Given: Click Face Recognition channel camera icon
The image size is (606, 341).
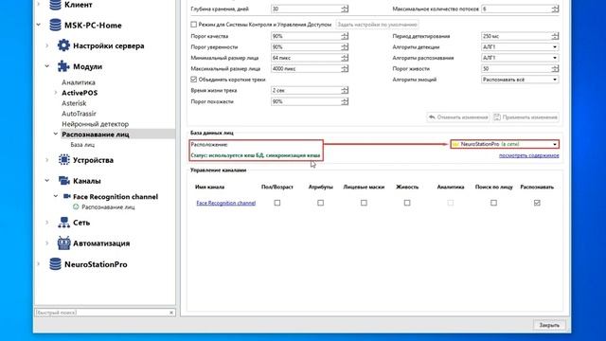Looking at the screenshot, I should [67, 196].
